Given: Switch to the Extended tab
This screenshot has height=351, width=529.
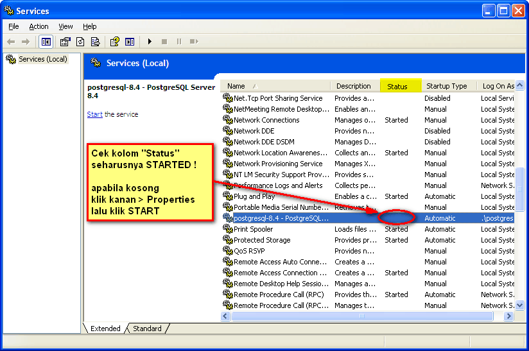Looking at the screenshot, I should tap(105, 329).
